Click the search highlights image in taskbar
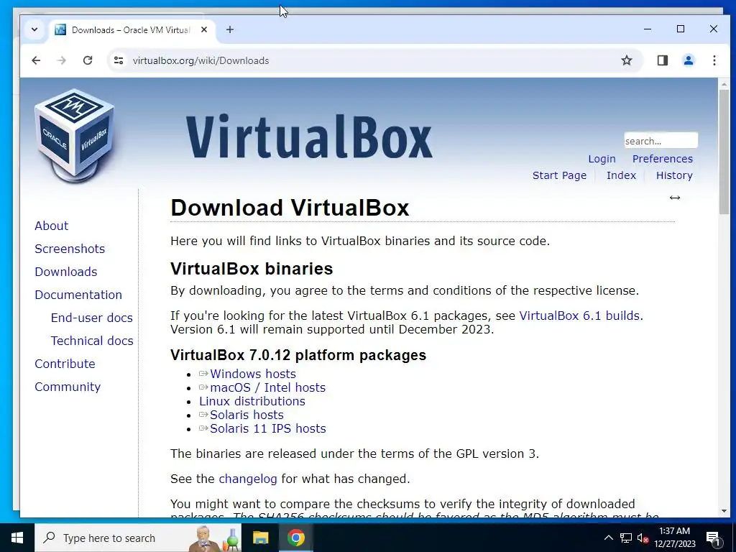This screenshot has height=552, width=736. click(214, 538)
